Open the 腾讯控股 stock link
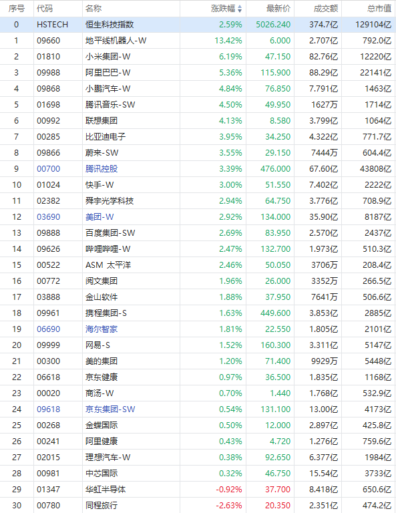Image resolution: width=396 pixels, height=513 pixels. point(102,169)
